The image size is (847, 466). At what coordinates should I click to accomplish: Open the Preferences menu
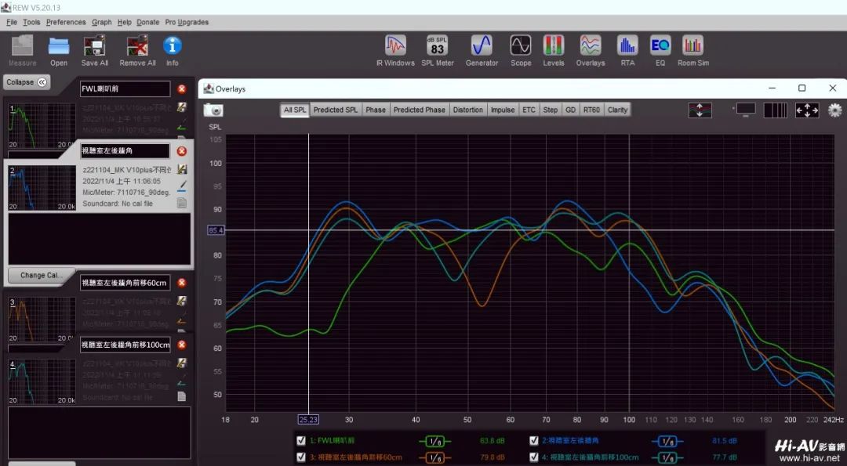[66, 22]
